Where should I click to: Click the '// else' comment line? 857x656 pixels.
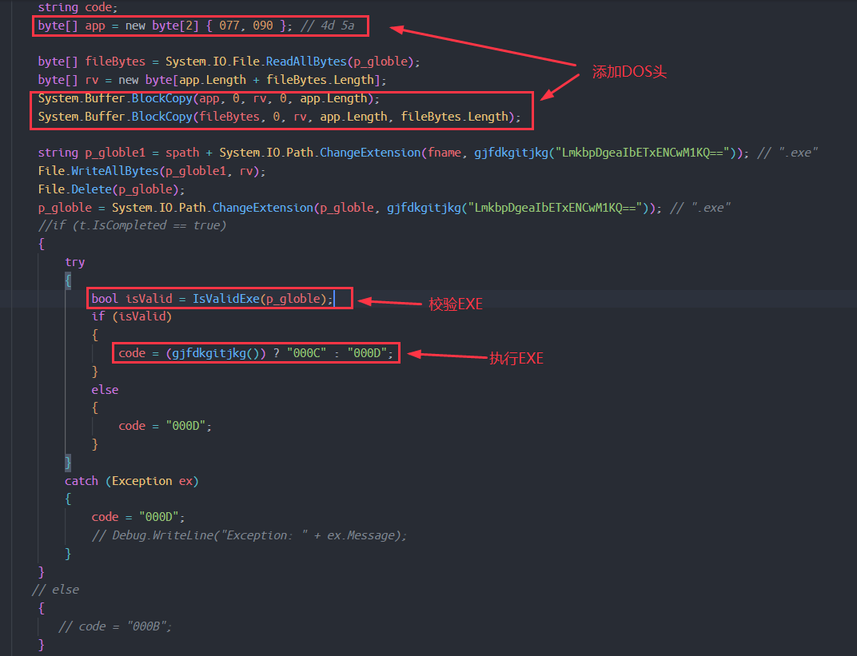[x=55, y=590]
